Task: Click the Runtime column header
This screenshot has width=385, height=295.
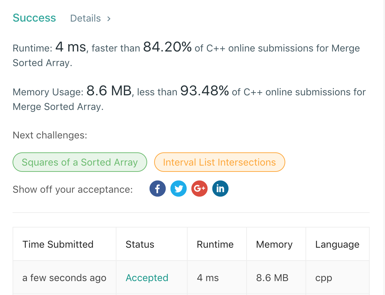Action: tap(215, 245)
